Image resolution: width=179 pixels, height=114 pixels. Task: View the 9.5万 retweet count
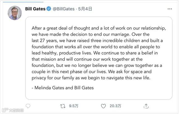pos(73,106)
